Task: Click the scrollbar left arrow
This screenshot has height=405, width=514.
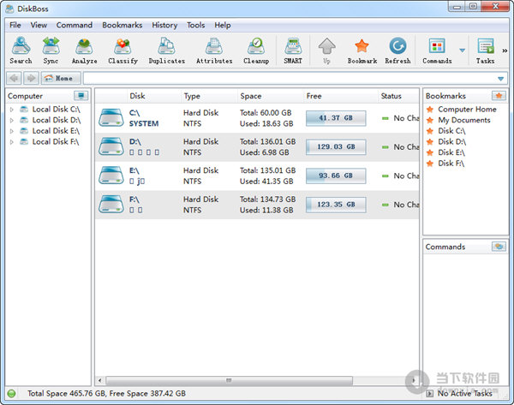Action: point(99,380)
